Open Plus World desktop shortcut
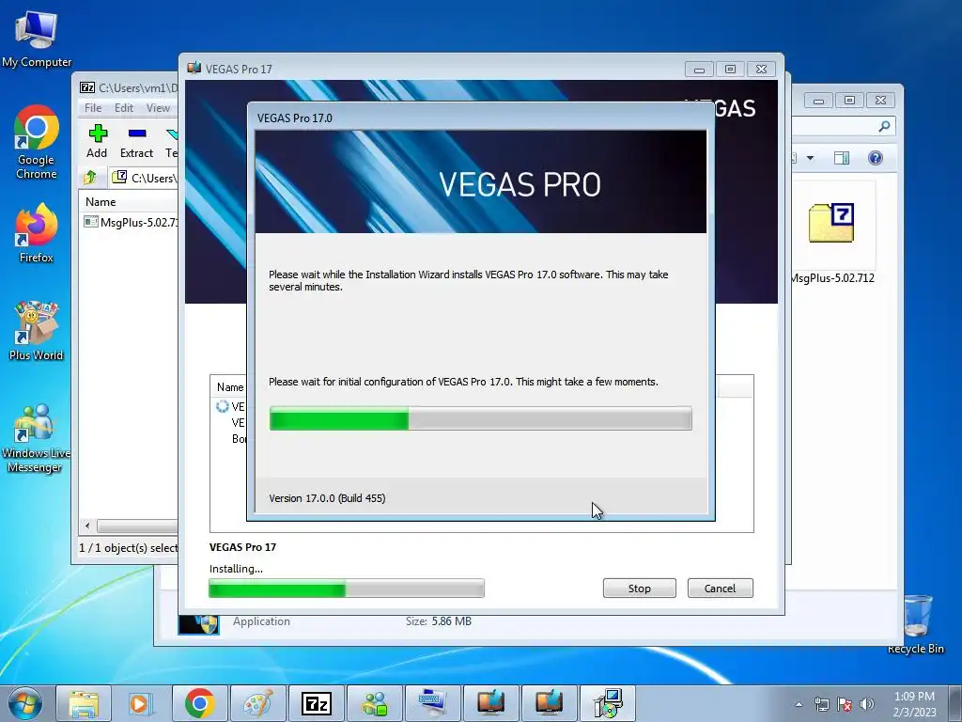Screen dimensions: 962x722 click(37, 331)
